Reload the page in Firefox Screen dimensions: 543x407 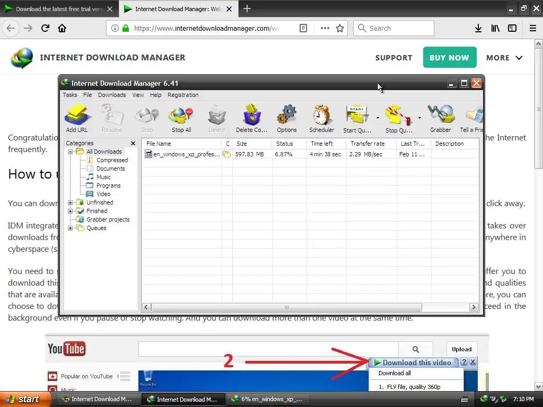(x=45, y=28)
